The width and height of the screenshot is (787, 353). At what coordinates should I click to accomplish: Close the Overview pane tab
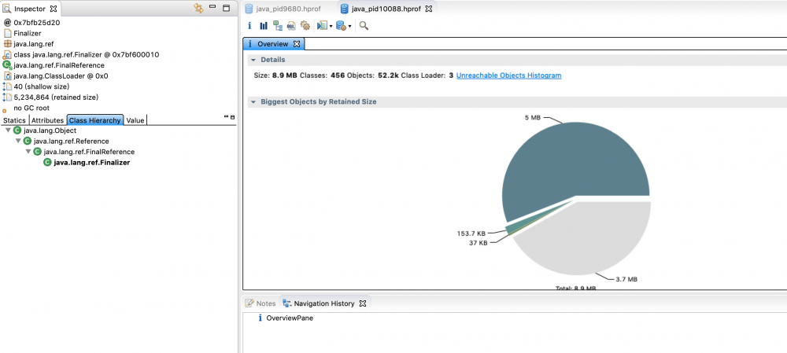296,44
